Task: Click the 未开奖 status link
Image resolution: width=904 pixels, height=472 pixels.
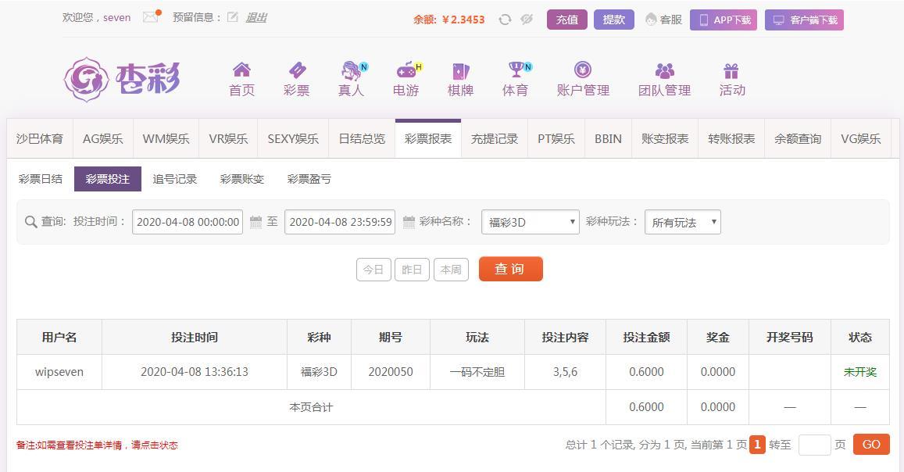Action: 859,372
